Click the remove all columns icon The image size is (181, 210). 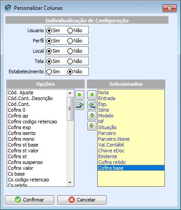pyautogui.click(x=92, y=105)
